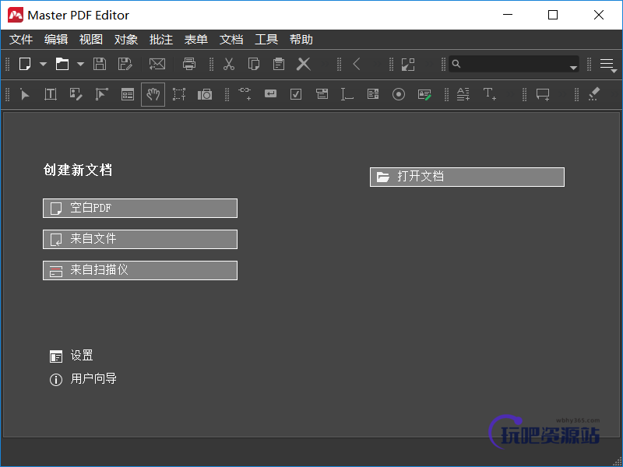Click the add text T-plus tool
The height and width of the screenshot is (467, 623).
489,94
